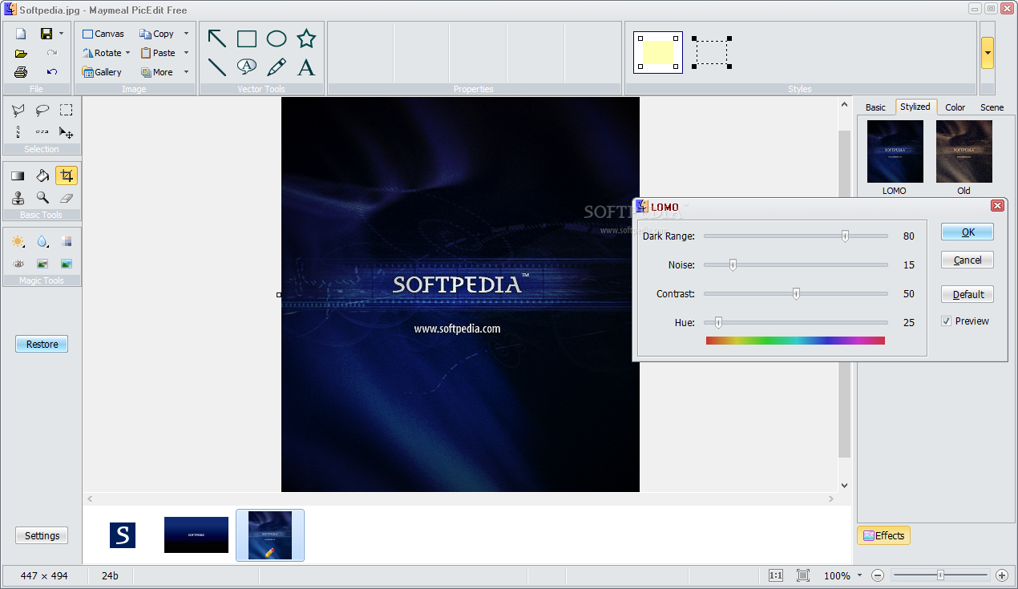1018x589 pixels.
Task: Click the blue Undo arrow icon
Action: (51, 72)
